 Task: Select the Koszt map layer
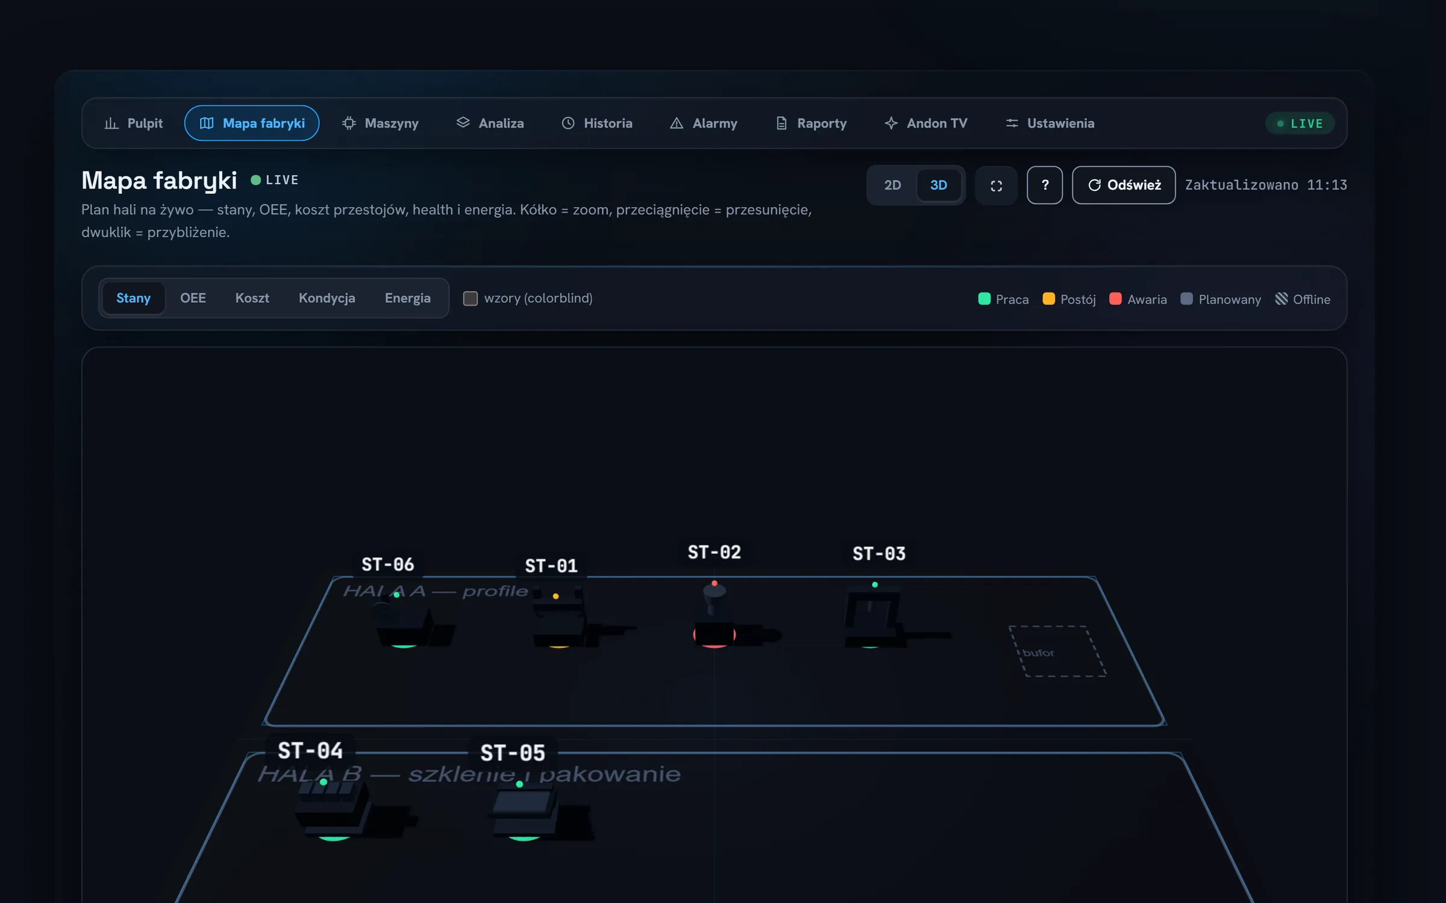[252, 298]
